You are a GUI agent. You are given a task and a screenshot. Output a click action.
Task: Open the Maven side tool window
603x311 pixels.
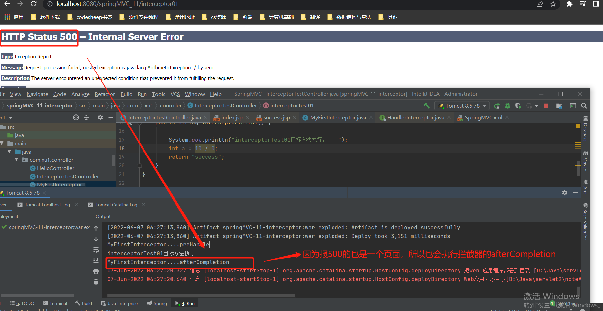[586, 161]
